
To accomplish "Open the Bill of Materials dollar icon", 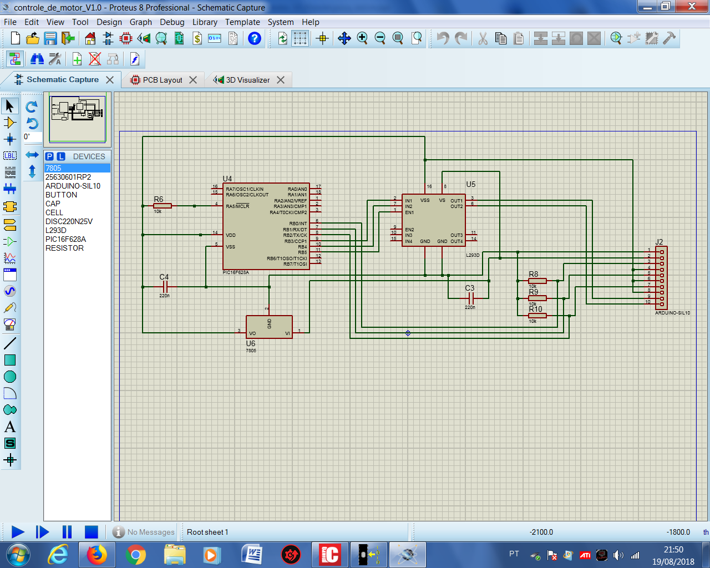I will pyautogui.click(x=197, y=38).
